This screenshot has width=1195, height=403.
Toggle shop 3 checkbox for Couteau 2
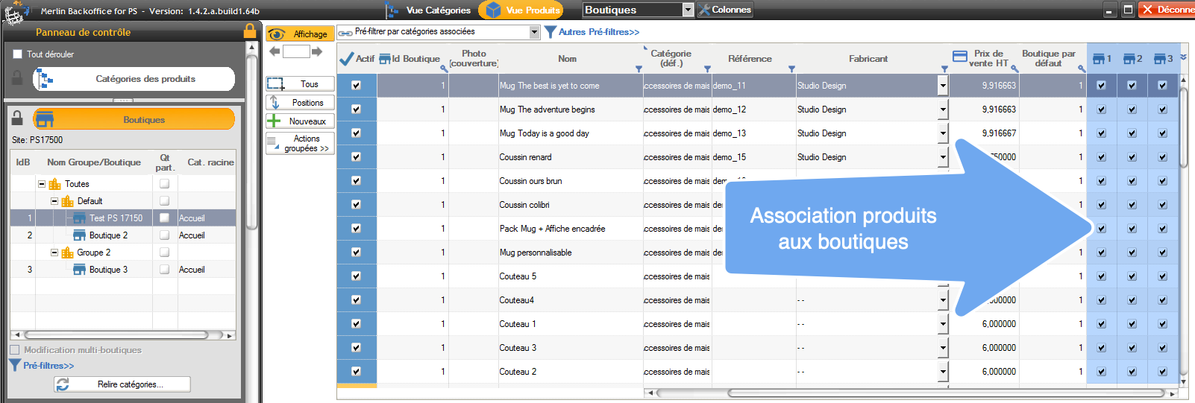[1162, 372]
